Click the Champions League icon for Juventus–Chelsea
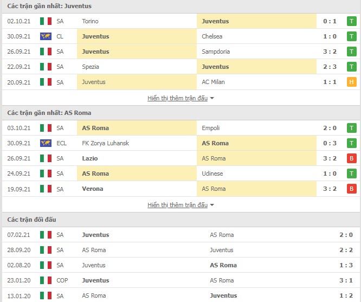Image resolution: width=361 pixels, height=302 pixels. pos(46,36)
